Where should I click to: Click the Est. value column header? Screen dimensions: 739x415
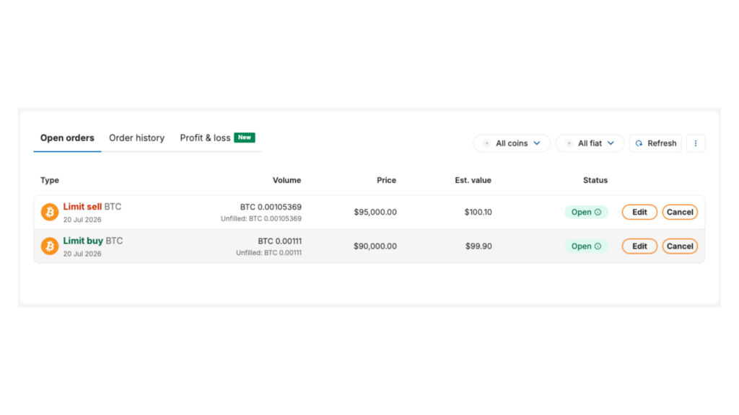(x=473, y=180)
